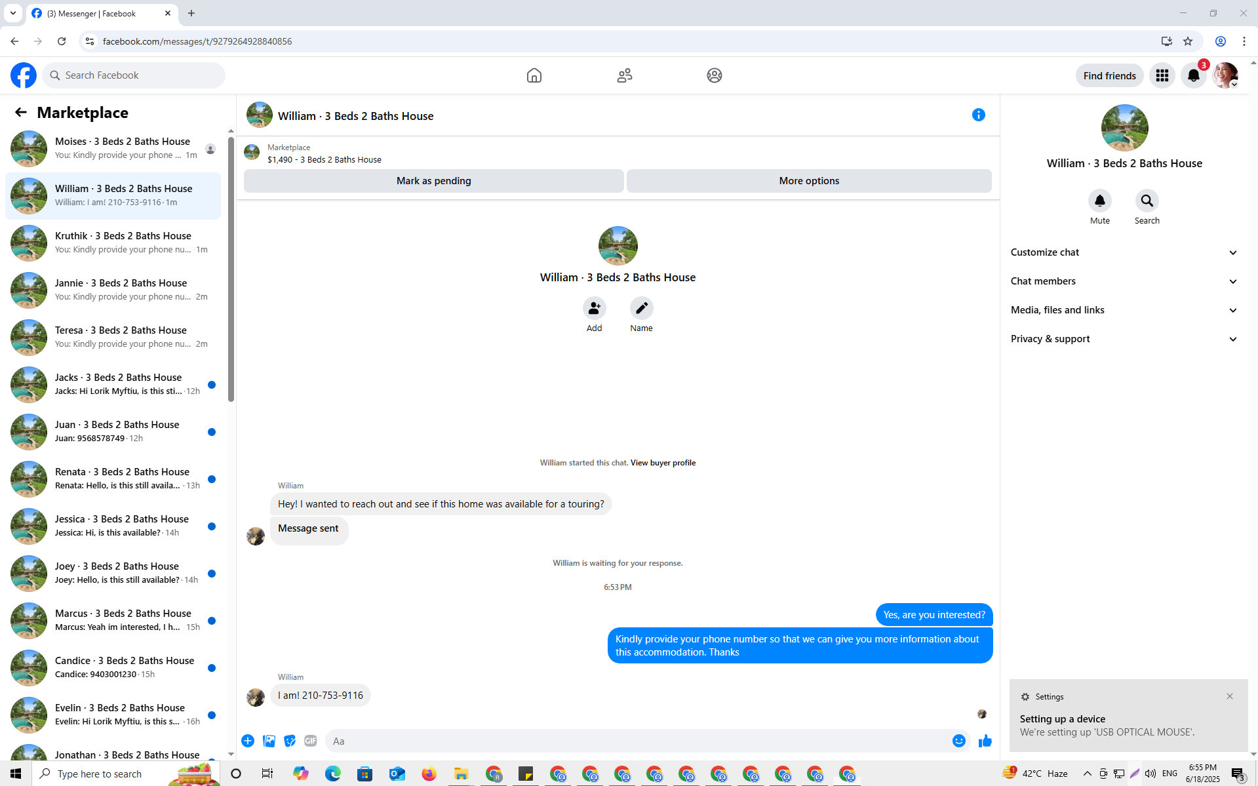Click the conversation list scroll-down arrow
1258x786 pixels.
coord(231,754)
